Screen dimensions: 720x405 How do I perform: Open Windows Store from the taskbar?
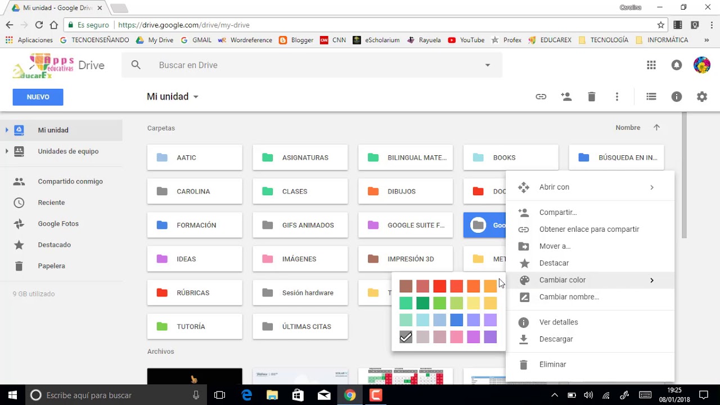tap(298, 395)
